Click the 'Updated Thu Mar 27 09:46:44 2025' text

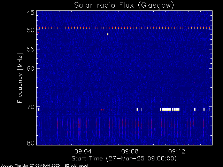pos(30,166)
